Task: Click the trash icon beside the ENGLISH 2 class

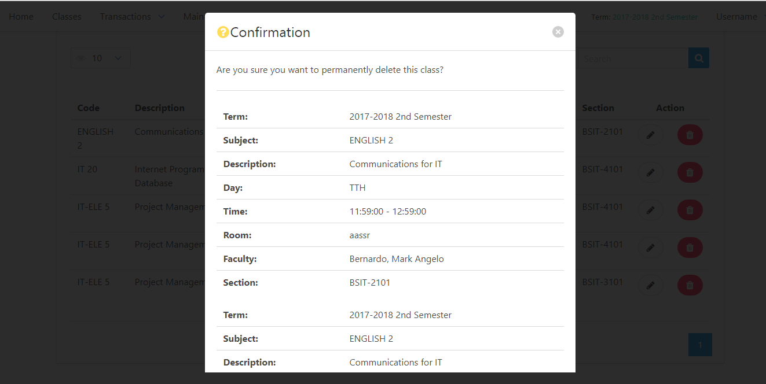Action: coord(690,135)
